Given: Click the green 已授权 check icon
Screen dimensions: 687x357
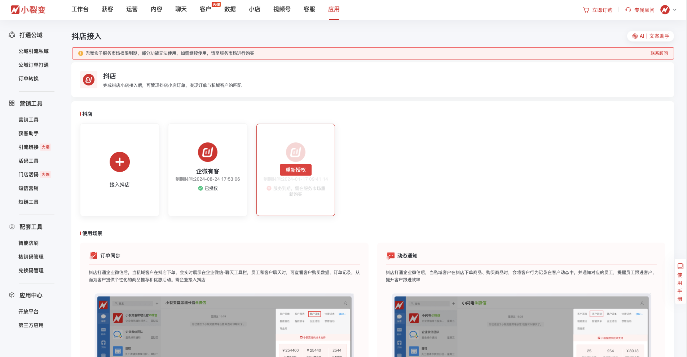Looking at the screenshot, I should pos(201,188).
